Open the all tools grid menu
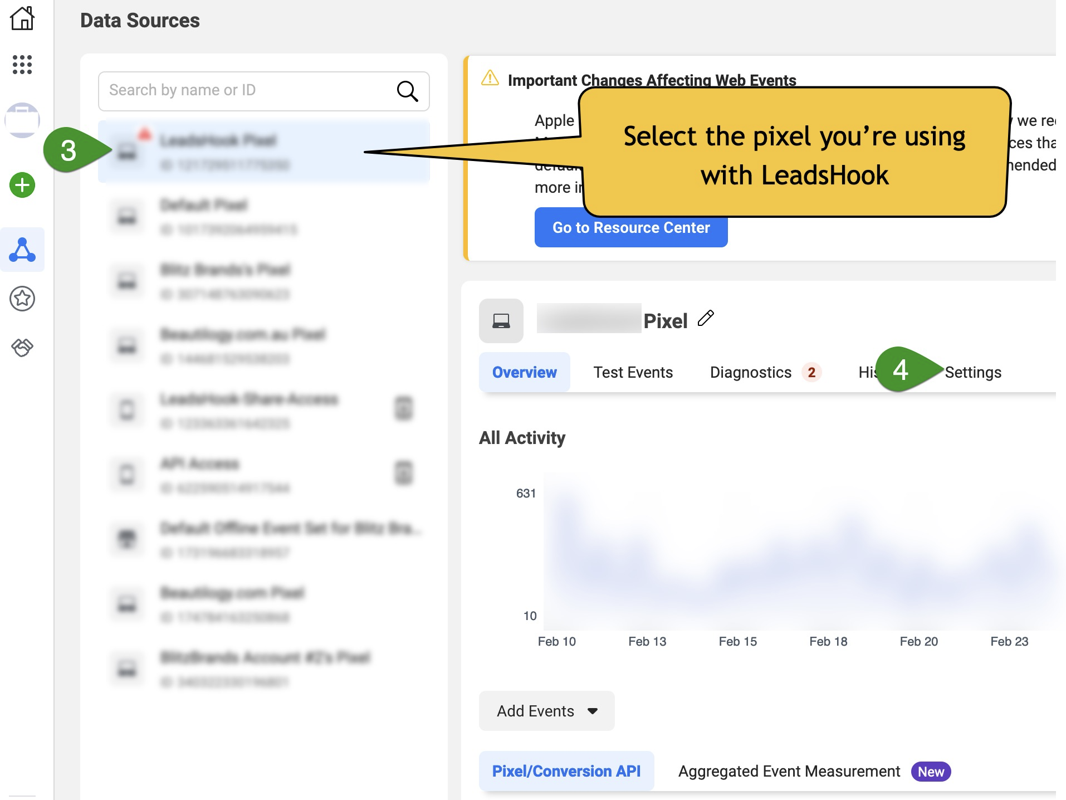This screenshot has height=800, width=1066. tap(22, 65)
